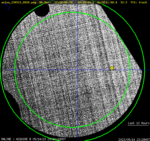150x141 pixels.
Task: Click the blue vertical crosshair line near top
Action: (77, 9)
